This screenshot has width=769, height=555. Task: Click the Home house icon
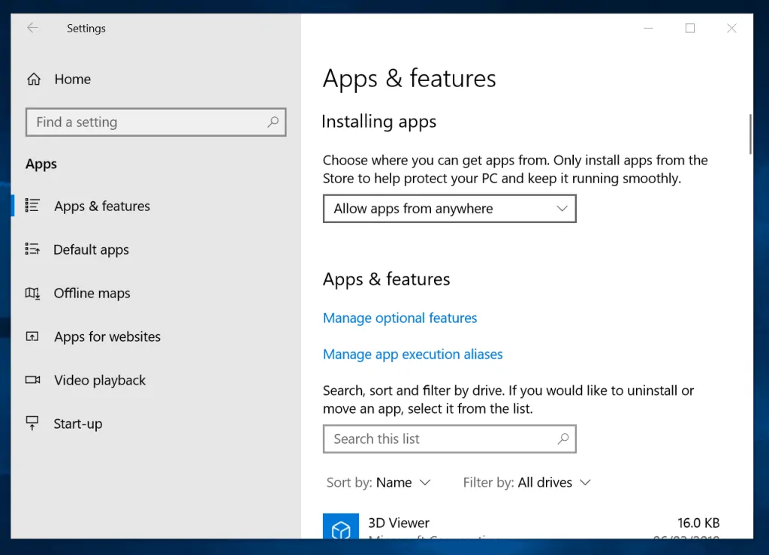(x=34, y=79)
